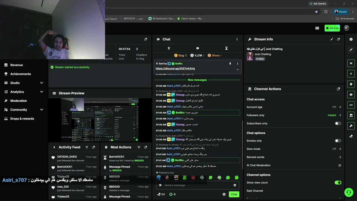Open the discord.gg link in pinned message
Viewport: 357px width, 201px height.
click(175, 69)
